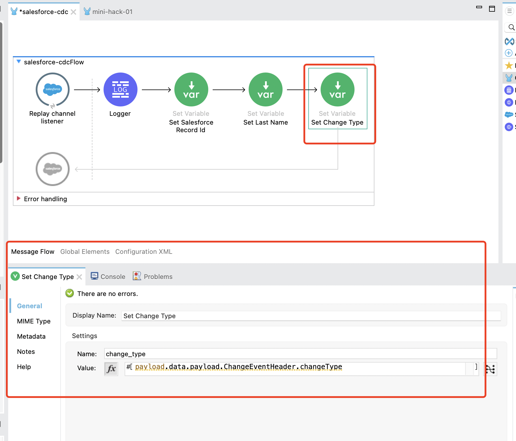Close the salesforce-cdc editor tab

(x=73, y=12)
